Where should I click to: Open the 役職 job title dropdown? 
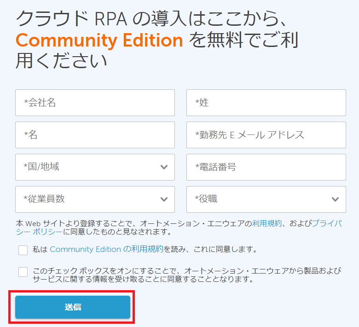pos(266,199)
